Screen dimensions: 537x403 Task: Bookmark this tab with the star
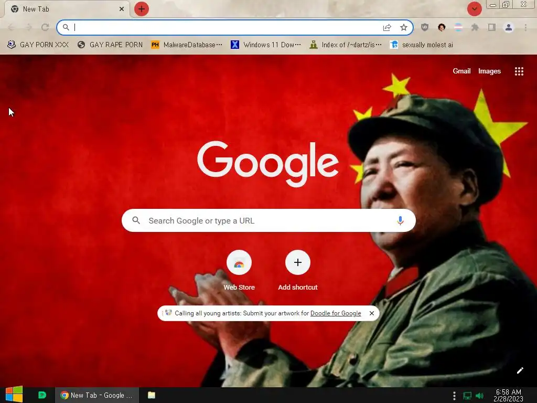tap(404, 27)
